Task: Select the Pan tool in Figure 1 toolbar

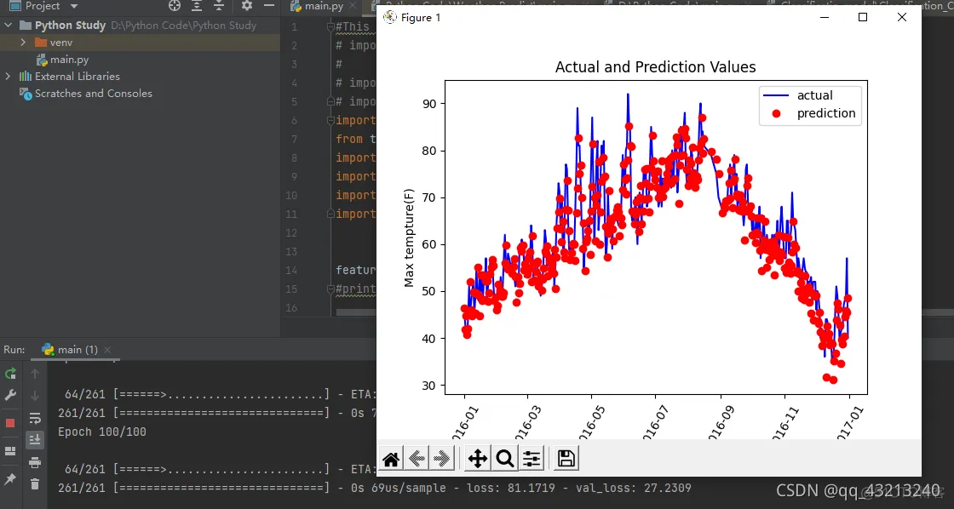Action: [478, 459]
